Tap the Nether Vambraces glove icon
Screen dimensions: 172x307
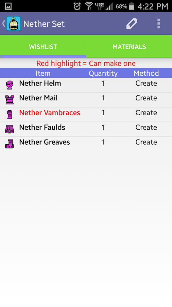pos(10,115)
